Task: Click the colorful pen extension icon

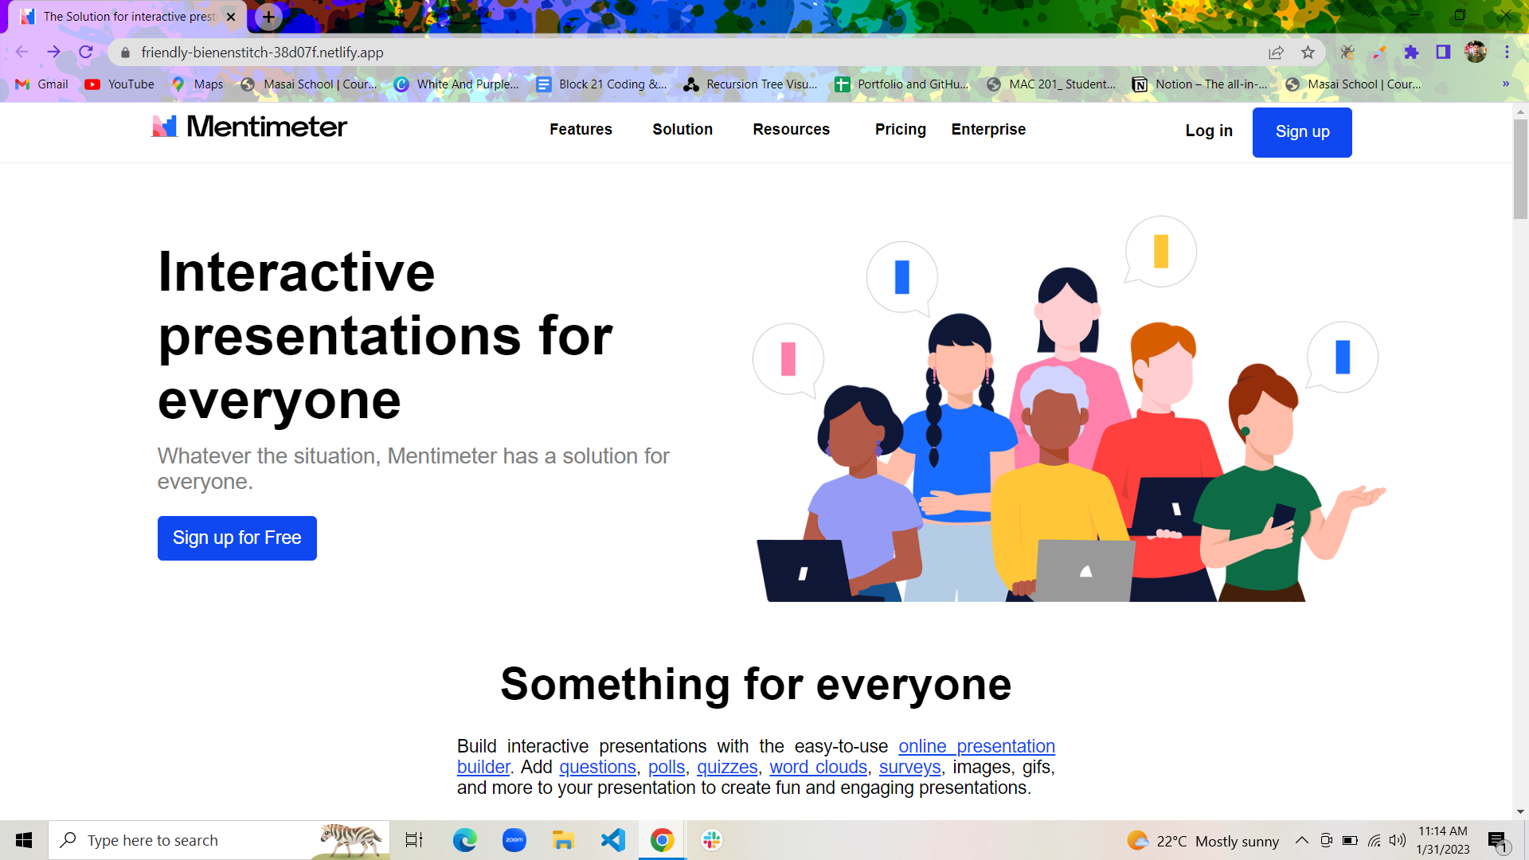Action: coord(1379,53)
